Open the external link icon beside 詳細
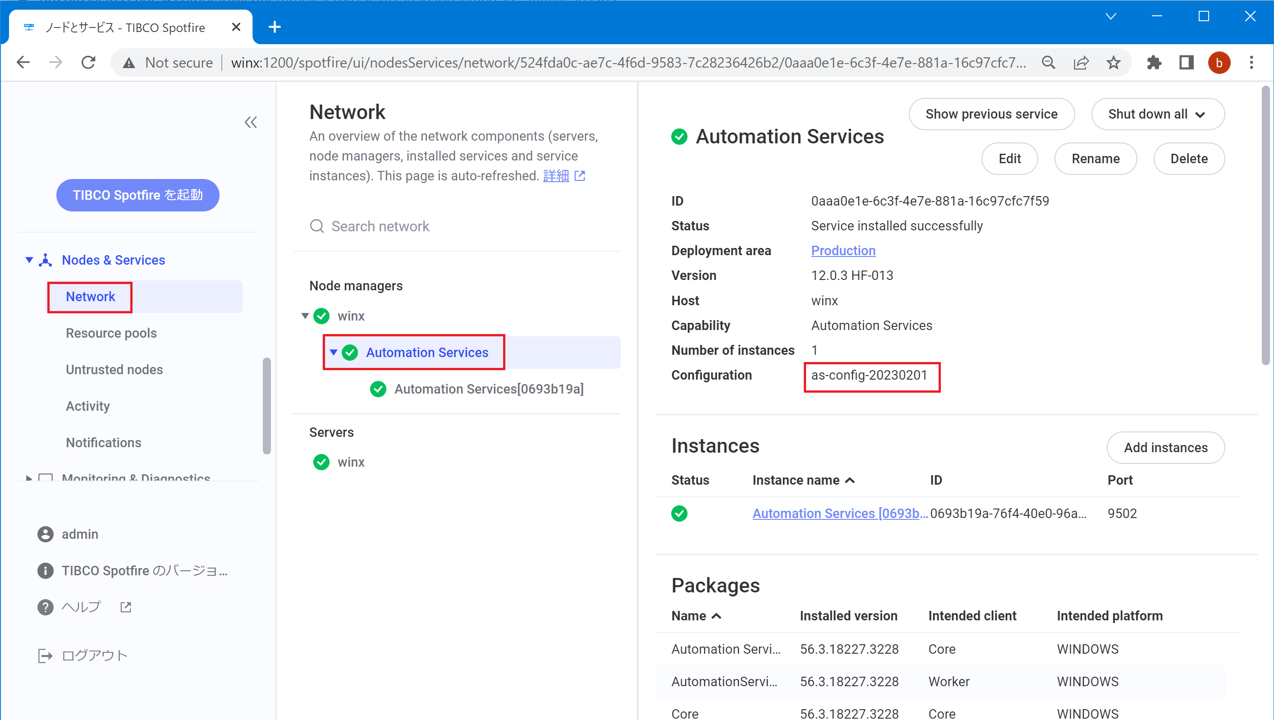 580,175
